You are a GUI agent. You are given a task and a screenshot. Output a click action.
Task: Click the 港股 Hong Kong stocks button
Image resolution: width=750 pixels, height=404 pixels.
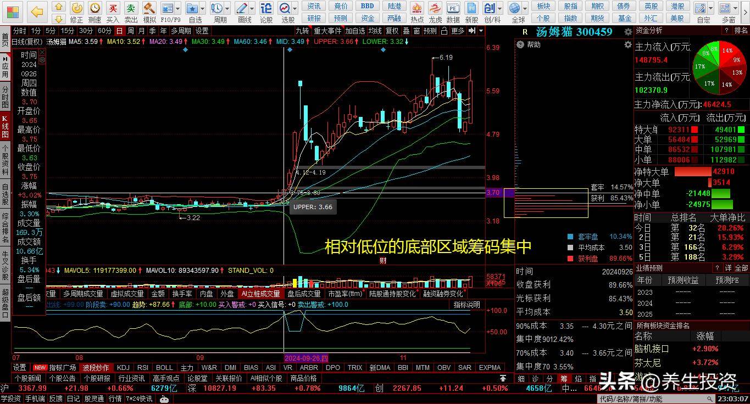678,6
